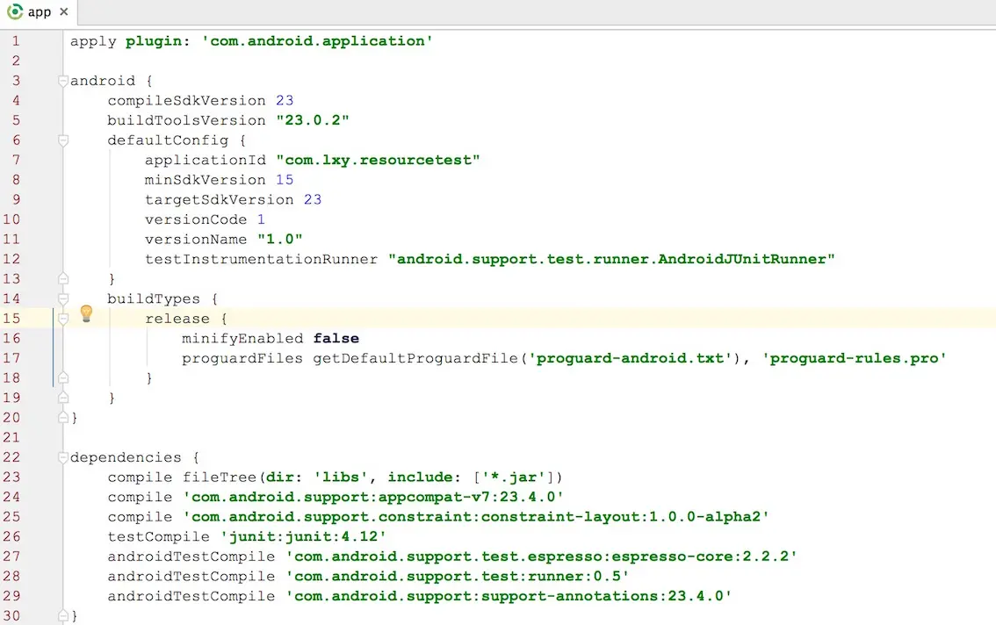The image size is (996, 625).
Task: Click the fileTree dir 'libs' string
Action: pyautogui.click(x=341, y=477)
